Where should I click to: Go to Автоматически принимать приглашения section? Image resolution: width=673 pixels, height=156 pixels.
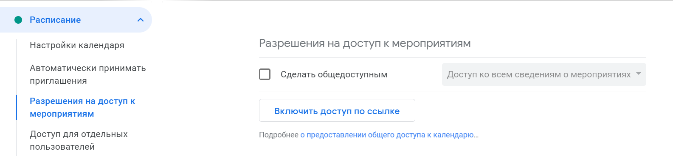[x=87, y=74]
